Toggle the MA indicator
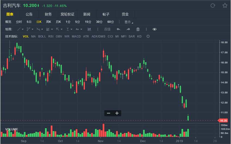 click(33, 36)
